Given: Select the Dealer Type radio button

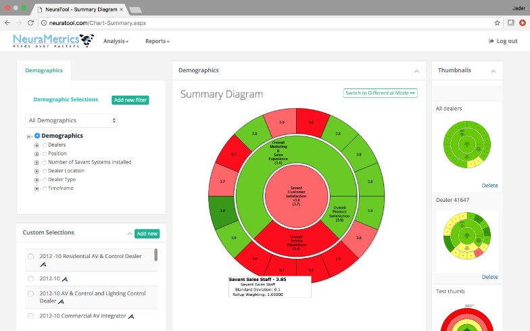Looking at the screenshot, I should [45, 180].
